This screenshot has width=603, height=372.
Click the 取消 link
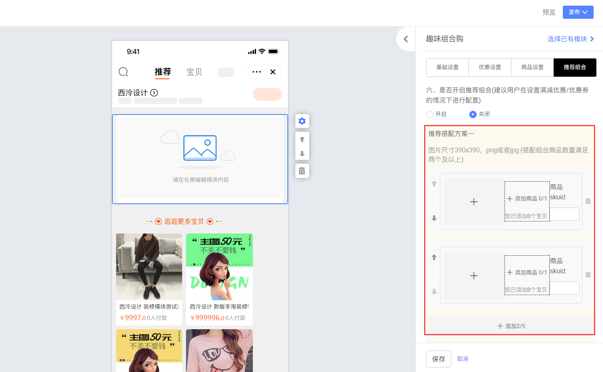462,359
